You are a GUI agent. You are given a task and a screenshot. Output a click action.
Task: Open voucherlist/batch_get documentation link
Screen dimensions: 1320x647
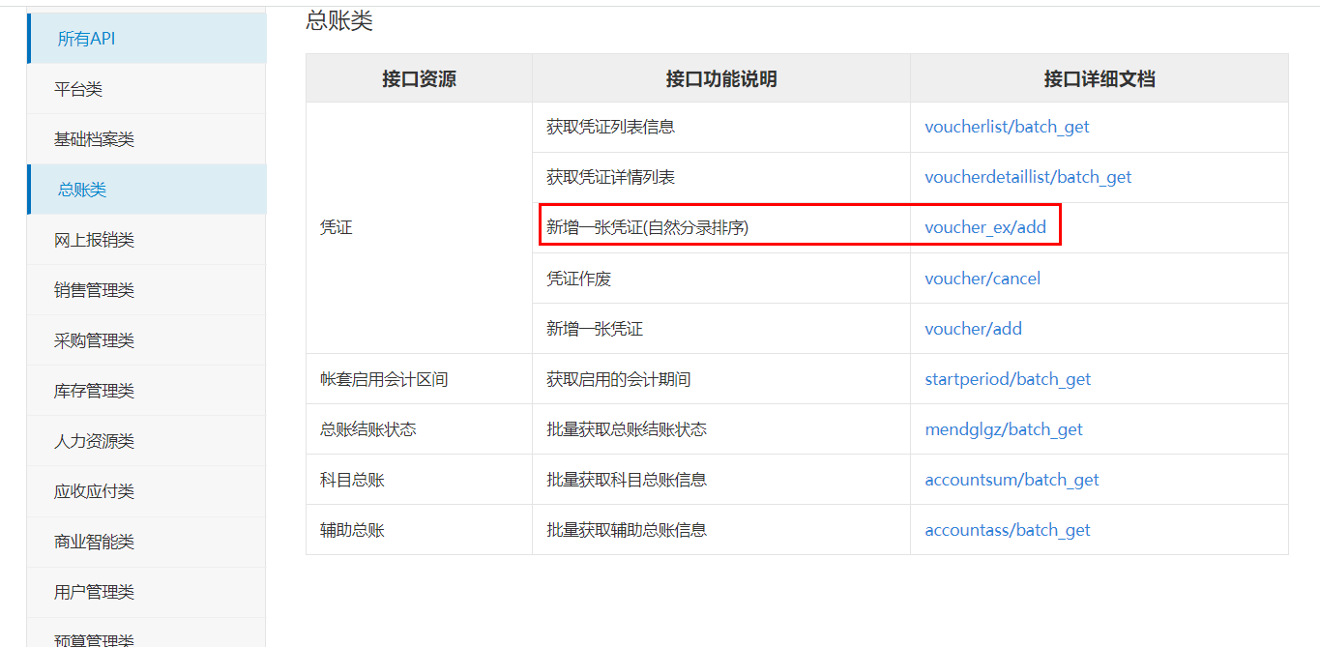coord(1007,127)
